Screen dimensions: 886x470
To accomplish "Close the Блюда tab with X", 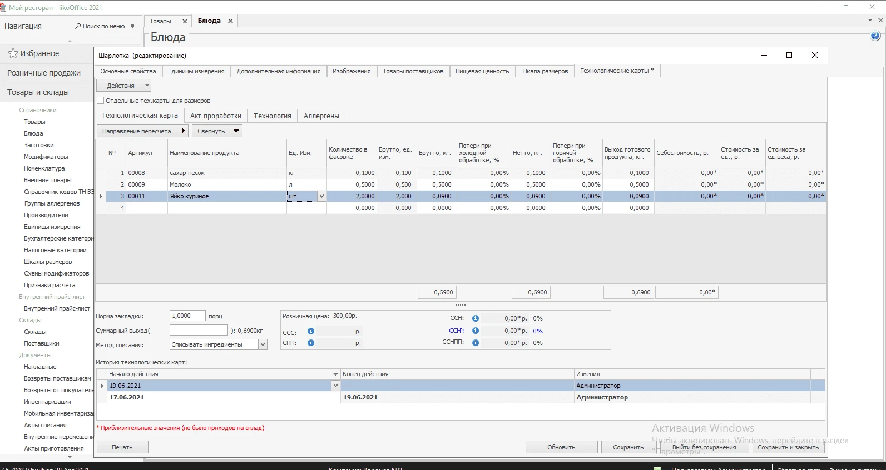I will tap(230, 21).
